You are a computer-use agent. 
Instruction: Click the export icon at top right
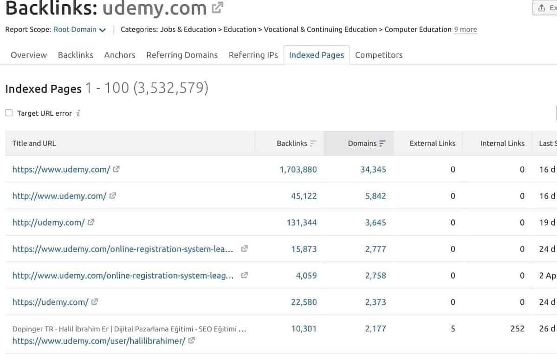[x=541, y=7]
